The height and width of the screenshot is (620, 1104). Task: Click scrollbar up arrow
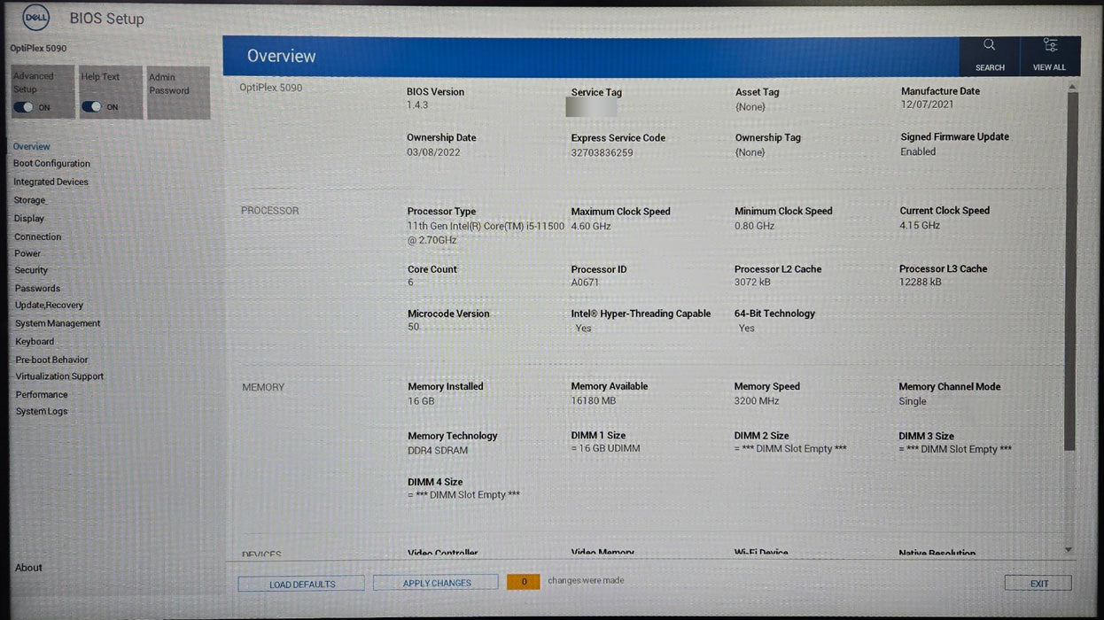click(x=1073, y=87)
